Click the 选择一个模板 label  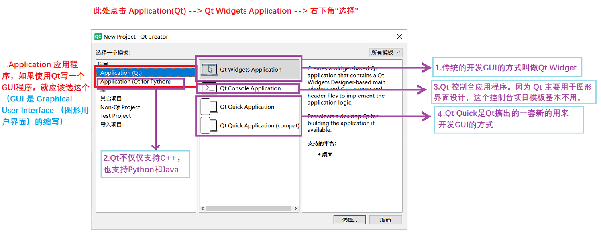click(113, 53)
